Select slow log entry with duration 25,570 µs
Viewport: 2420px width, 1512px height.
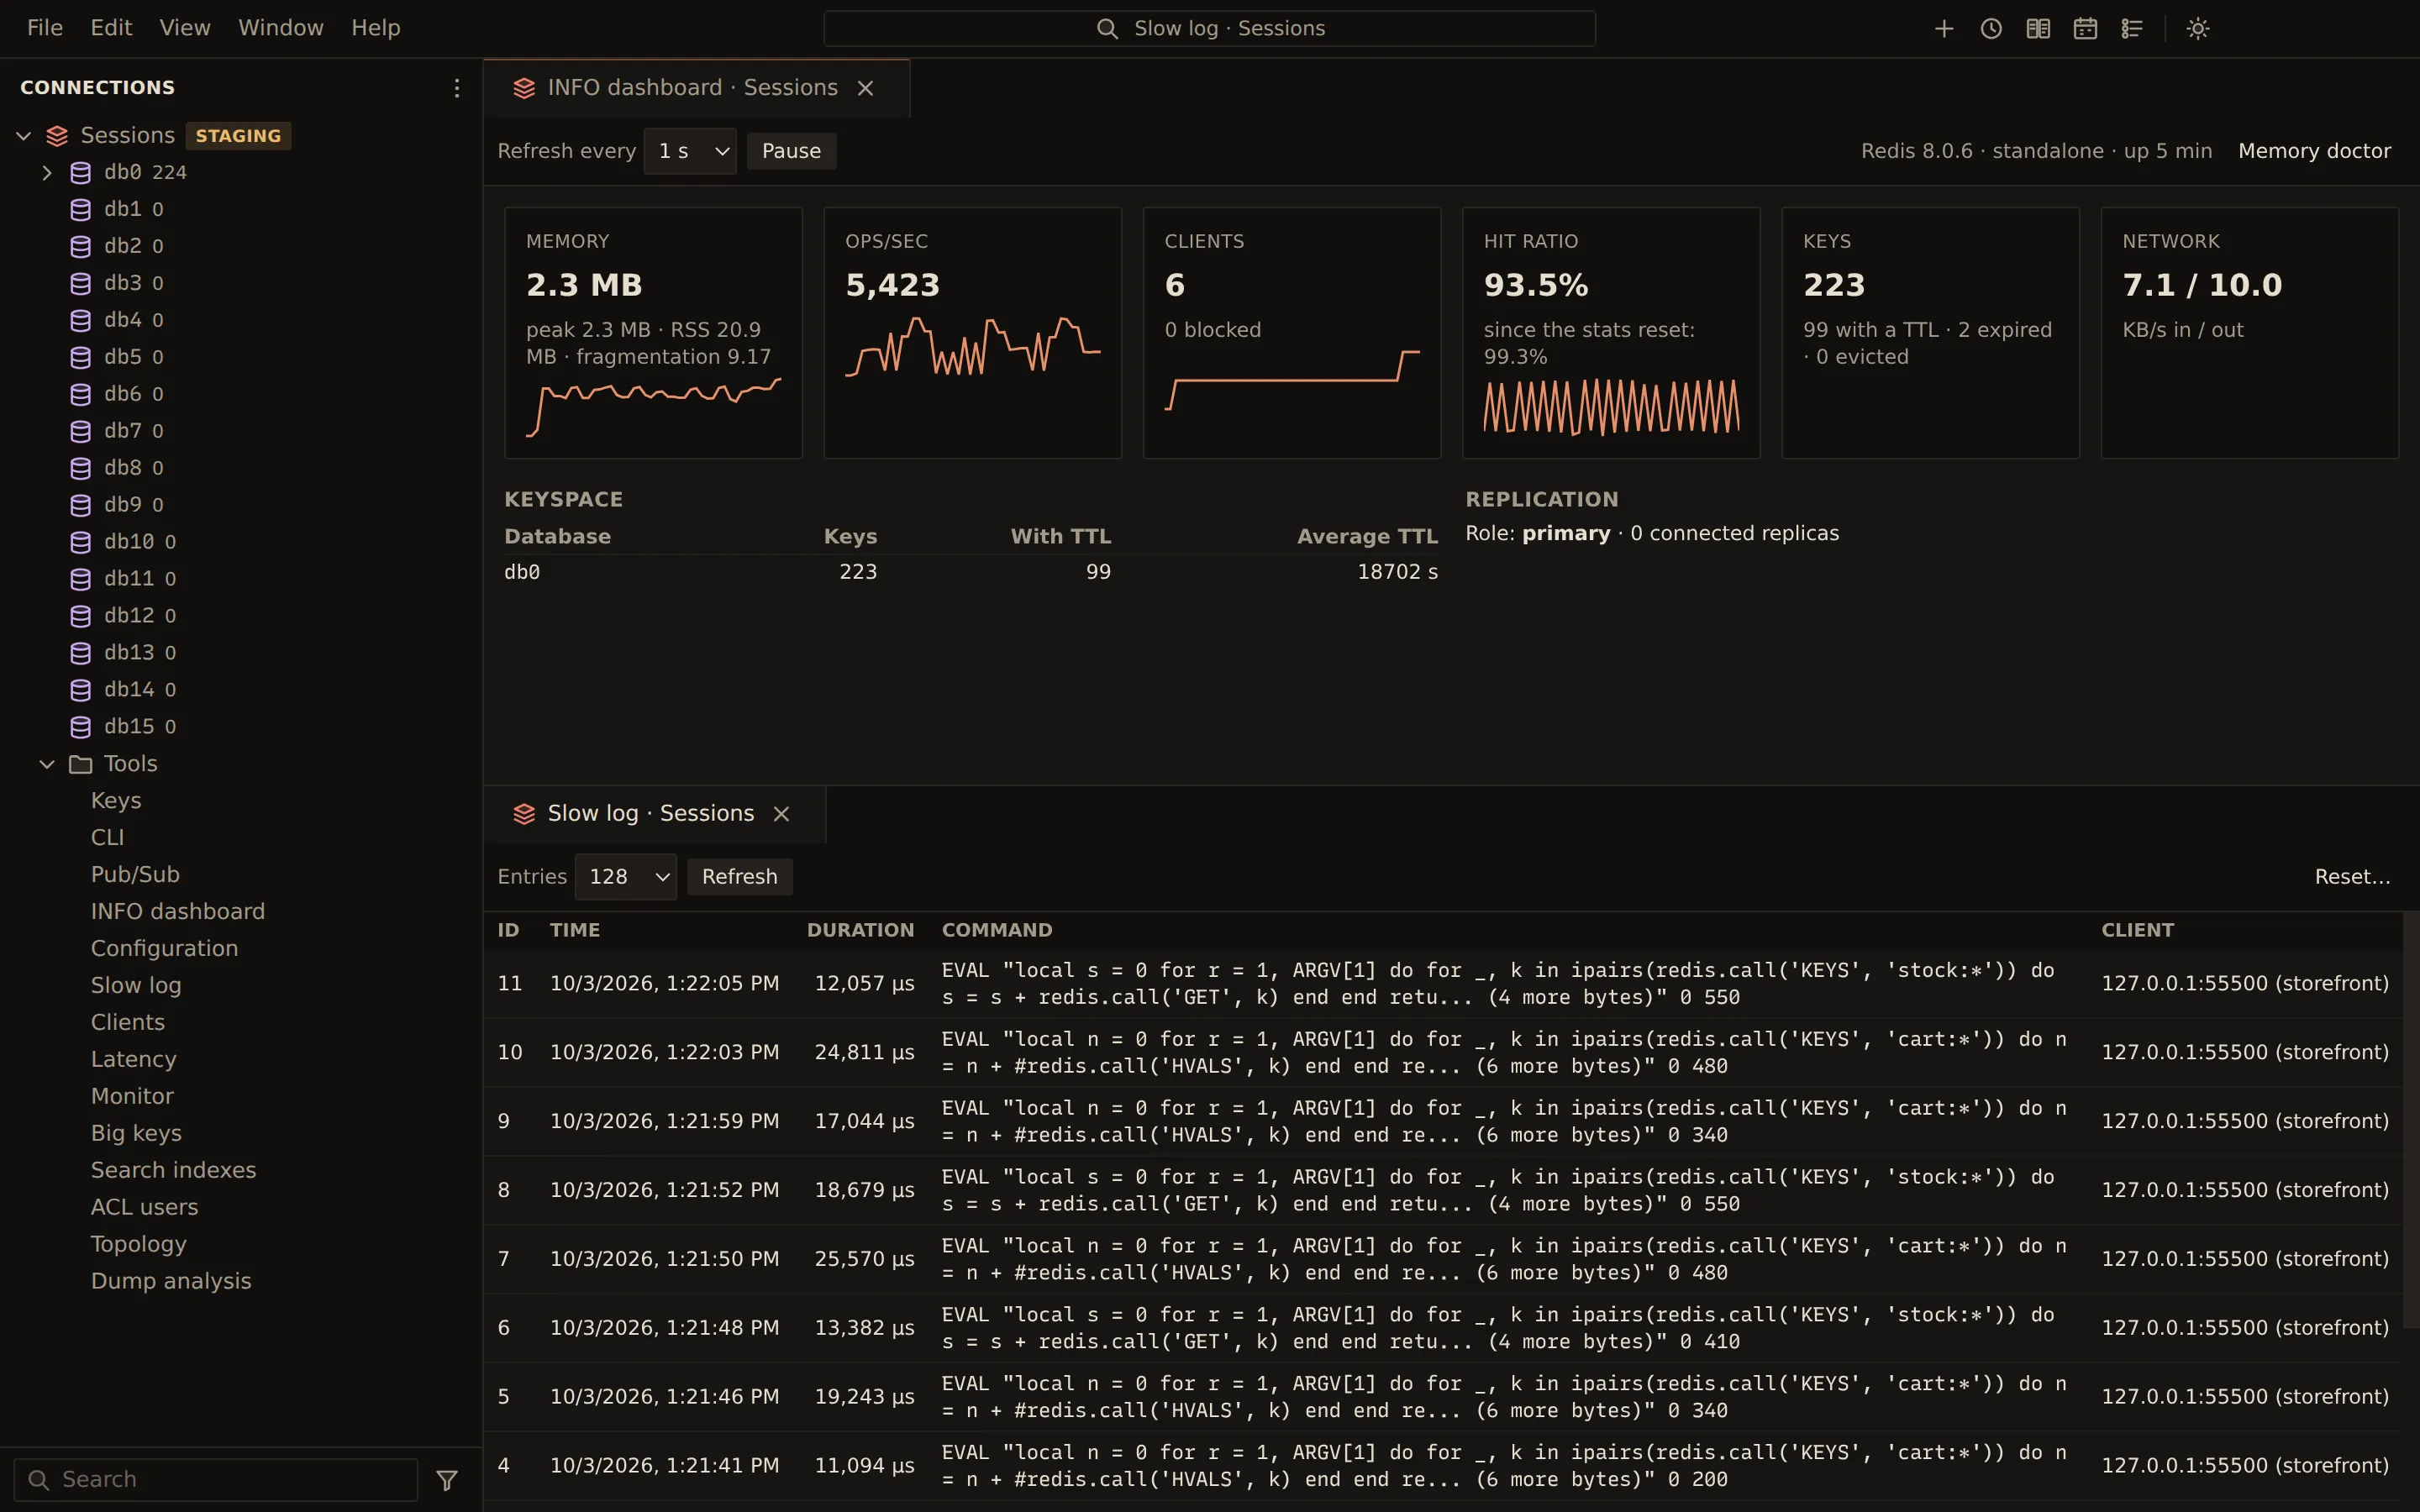(1443, 1260)
